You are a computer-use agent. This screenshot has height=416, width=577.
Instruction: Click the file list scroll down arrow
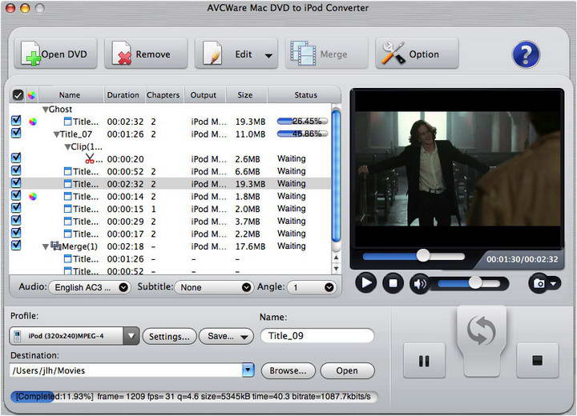tap(336, 269)
